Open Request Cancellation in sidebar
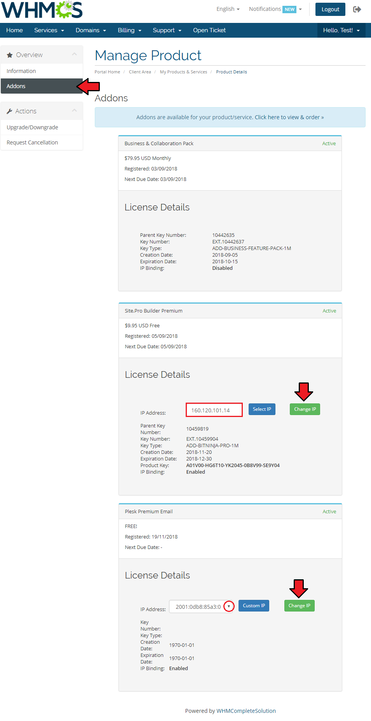Image resolution: width=371 pixels, height=721 pixels. (32, 142)
